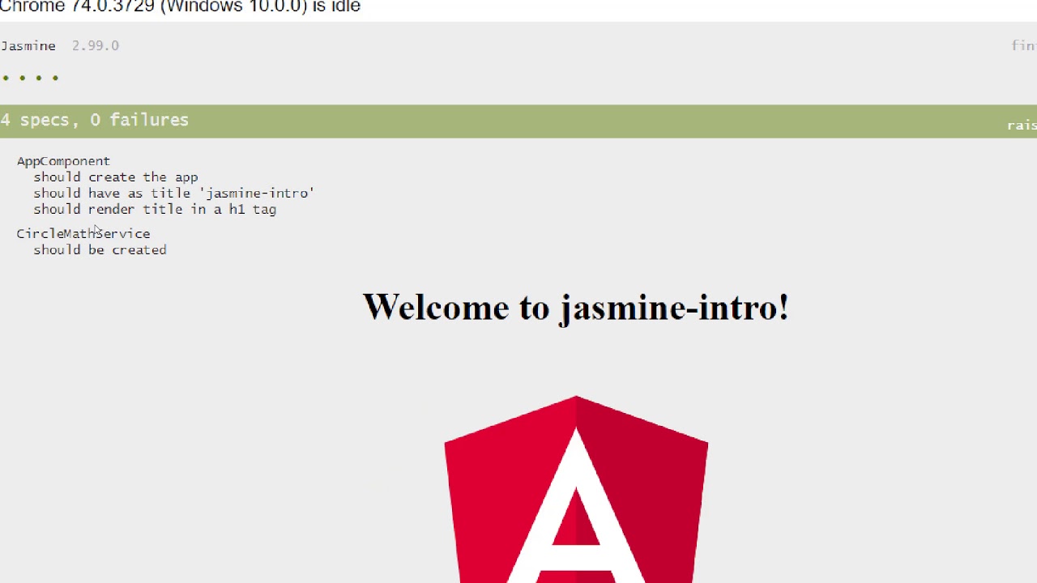Click the Jasmine logo title
The image size is (1037, 583).
[x=28, y=46]
